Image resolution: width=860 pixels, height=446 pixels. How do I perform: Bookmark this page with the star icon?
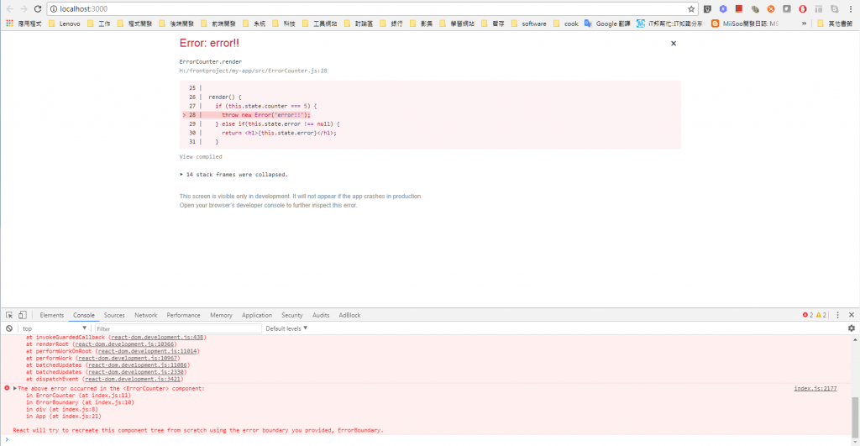(x=691, y=8)
